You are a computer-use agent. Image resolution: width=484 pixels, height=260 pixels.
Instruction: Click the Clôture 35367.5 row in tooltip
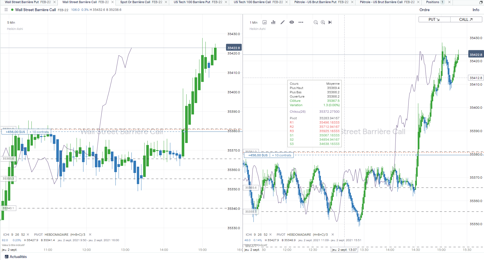tap(315, 101)
